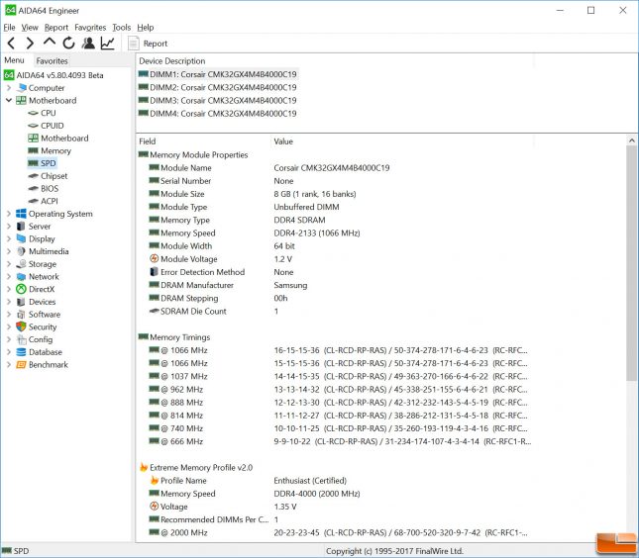The image size is (639, 558).
Task: Expand the Server tree node
Action: click(9, 227)
